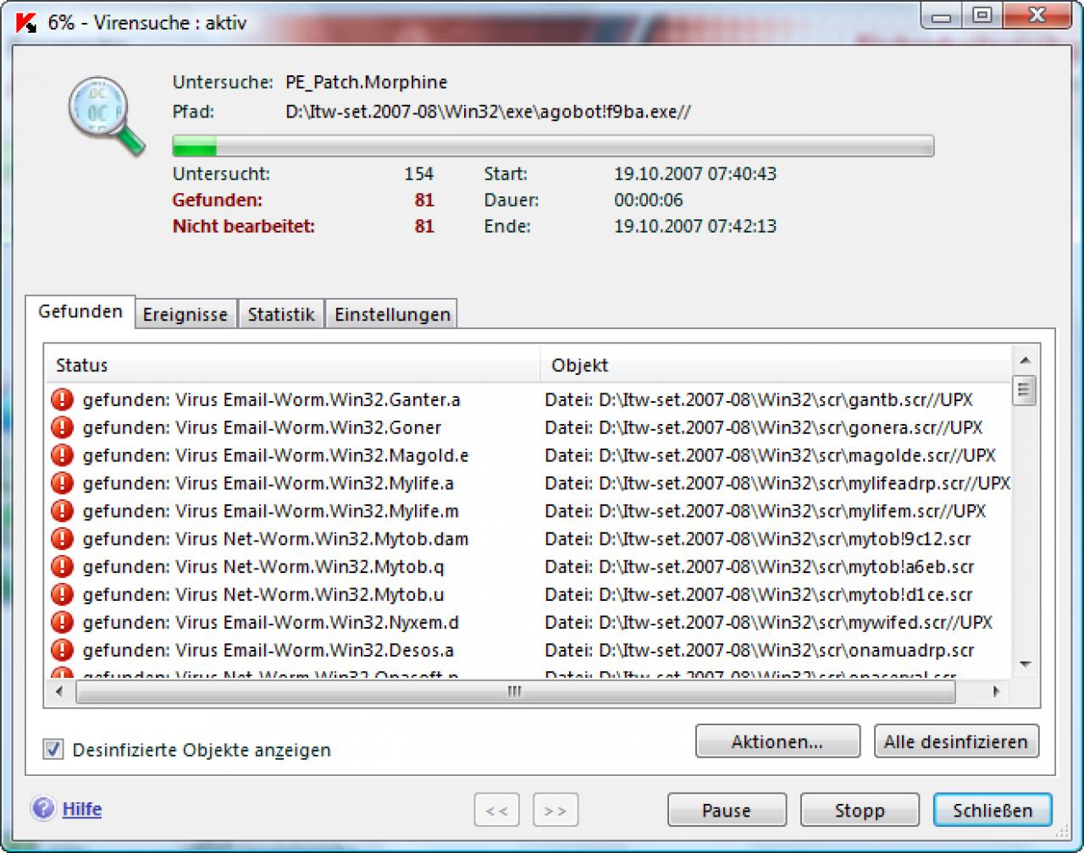
Task: Click the green scan progress bar
Action: (553, 146)
